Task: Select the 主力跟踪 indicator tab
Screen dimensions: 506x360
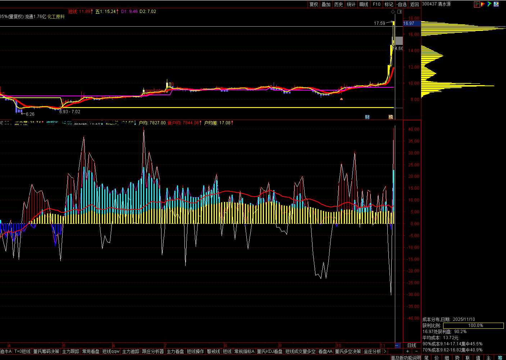Action: (70, 351)
